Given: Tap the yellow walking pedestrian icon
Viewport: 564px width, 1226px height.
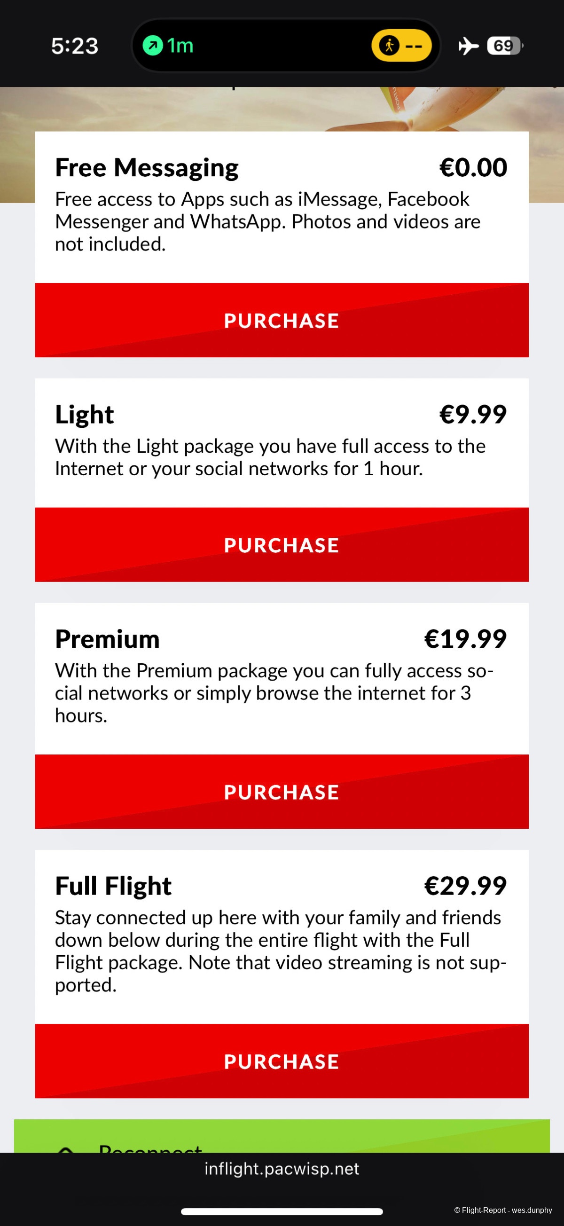Looking at the screenshot, I should (x=389, y=46).
